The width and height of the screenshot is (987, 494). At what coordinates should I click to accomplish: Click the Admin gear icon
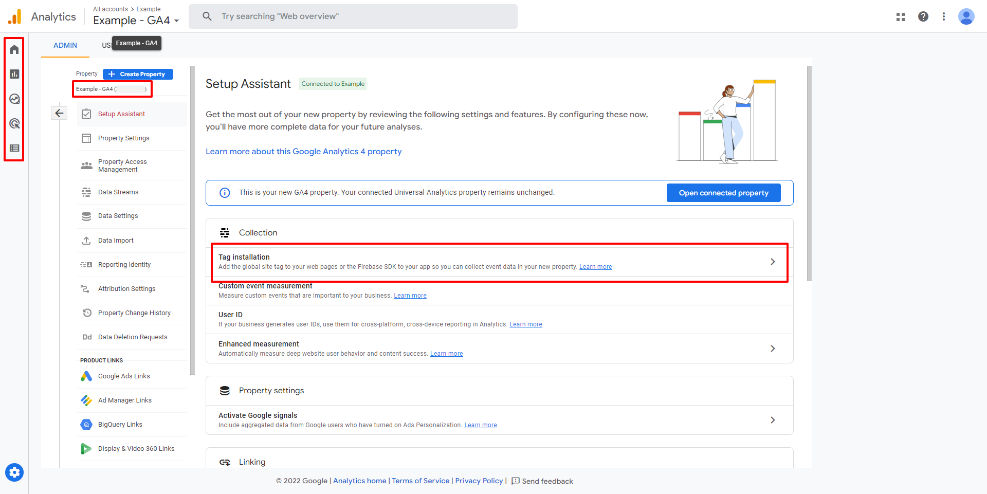click(x=14, y=472)
